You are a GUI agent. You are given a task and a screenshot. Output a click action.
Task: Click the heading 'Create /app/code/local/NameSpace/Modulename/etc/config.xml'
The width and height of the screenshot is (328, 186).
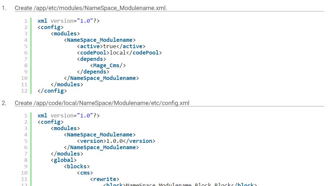(x=102, y=103)
